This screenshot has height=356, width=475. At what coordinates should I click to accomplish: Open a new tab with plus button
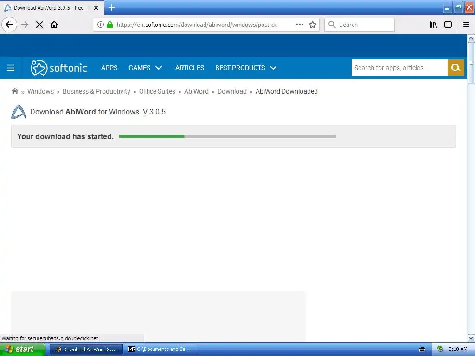pos(112,7)
